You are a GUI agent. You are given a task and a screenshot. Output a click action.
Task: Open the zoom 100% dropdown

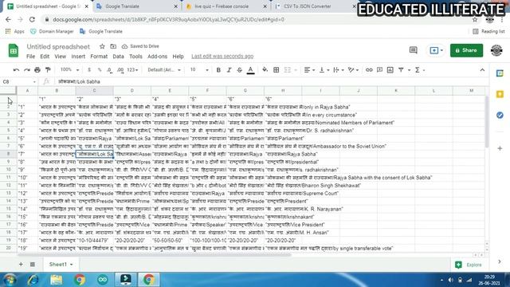[x=69, y=70]
